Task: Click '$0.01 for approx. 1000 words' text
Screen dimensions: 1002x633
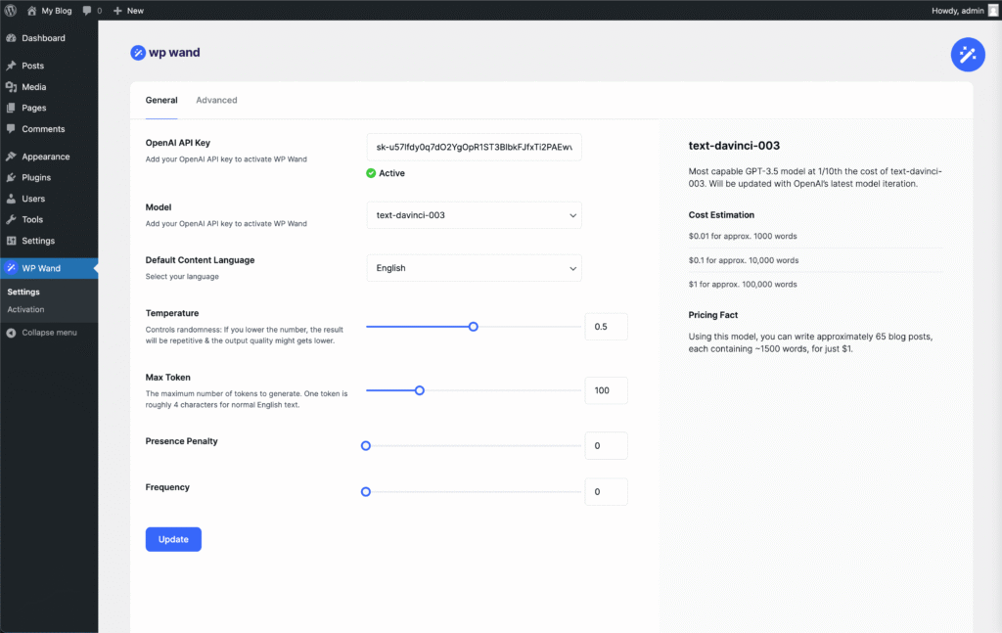Action: coord(743,236)
